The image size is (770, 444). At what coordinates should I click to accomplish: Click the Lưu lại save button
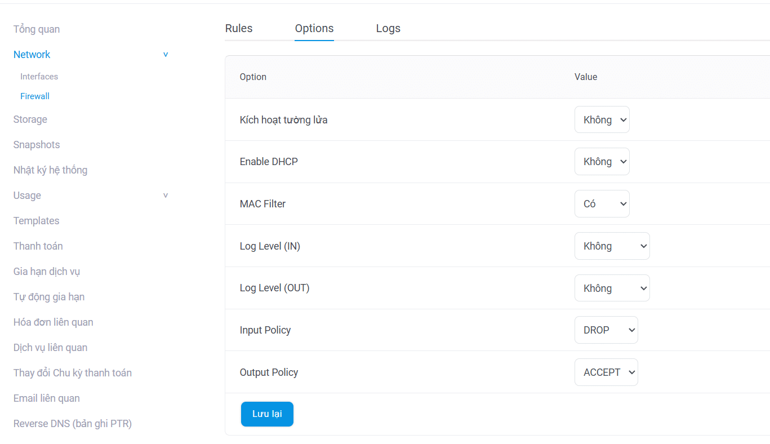tap(267, 414)
